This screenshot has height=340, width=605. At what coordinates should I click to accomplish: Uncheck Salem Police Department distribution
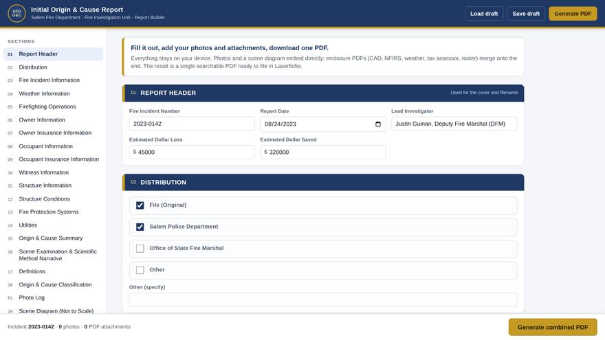[x=140, y=227]
